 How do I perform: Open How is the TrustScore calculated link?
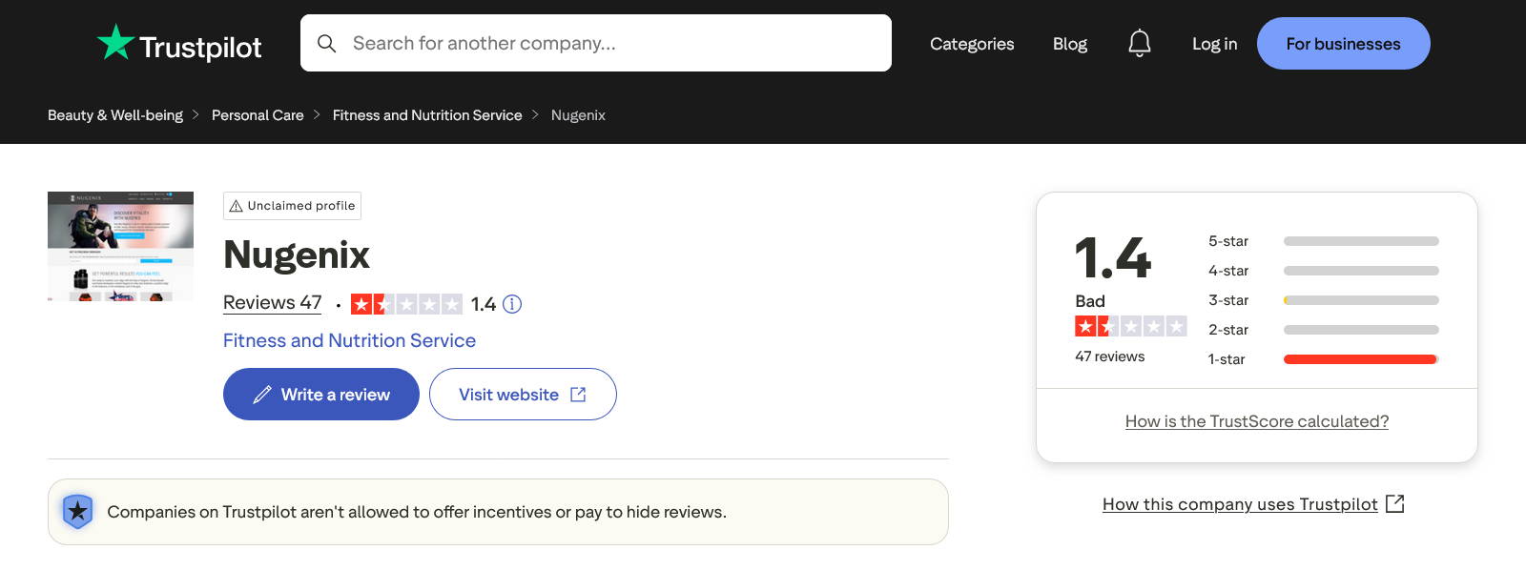coord(1256,421)
